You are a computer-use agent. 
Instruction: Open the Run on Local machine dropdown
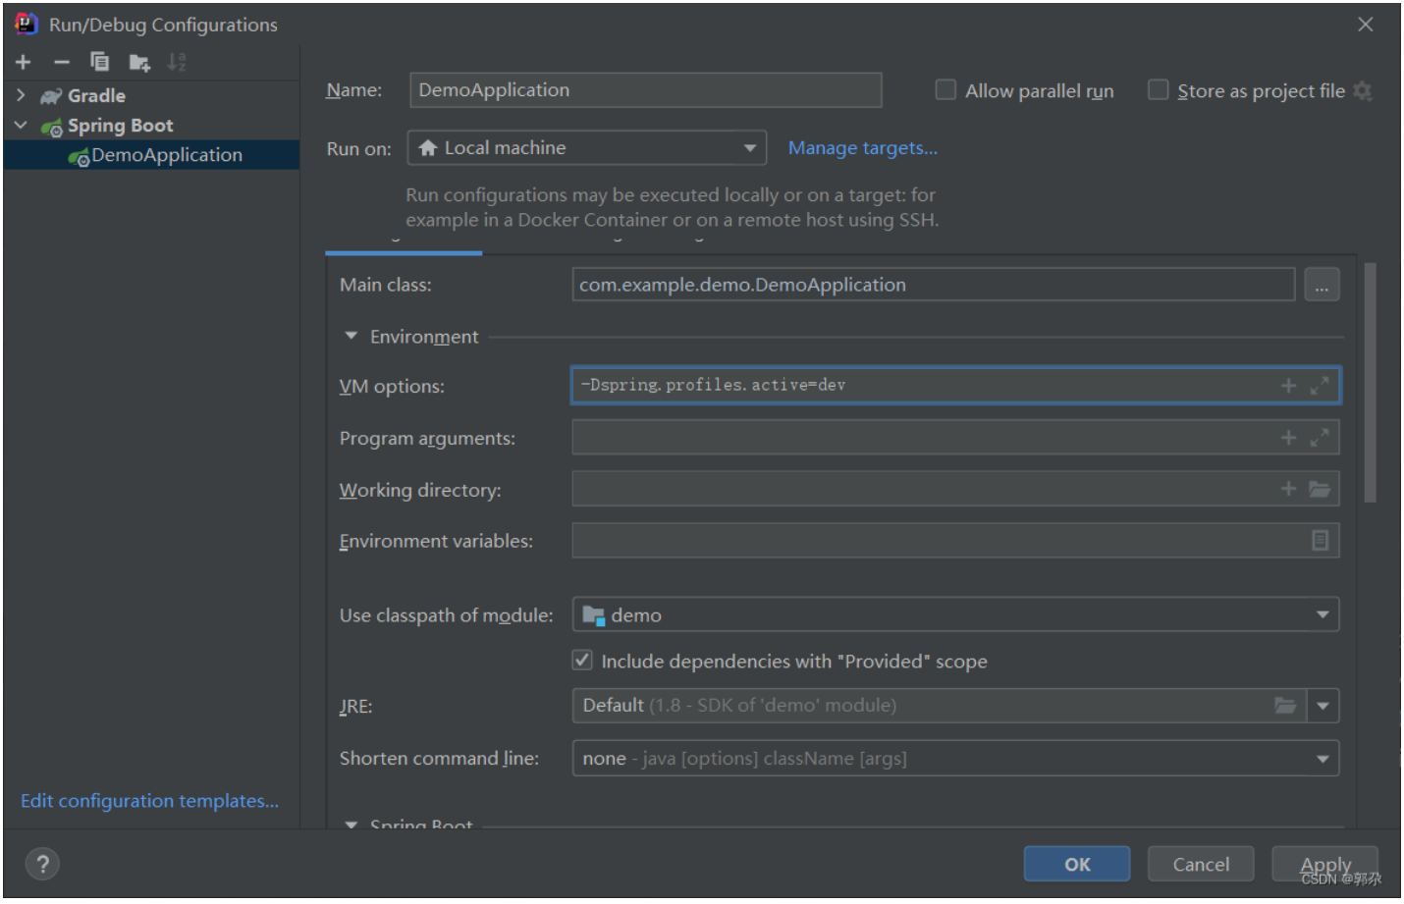click(x=587, y=148)
